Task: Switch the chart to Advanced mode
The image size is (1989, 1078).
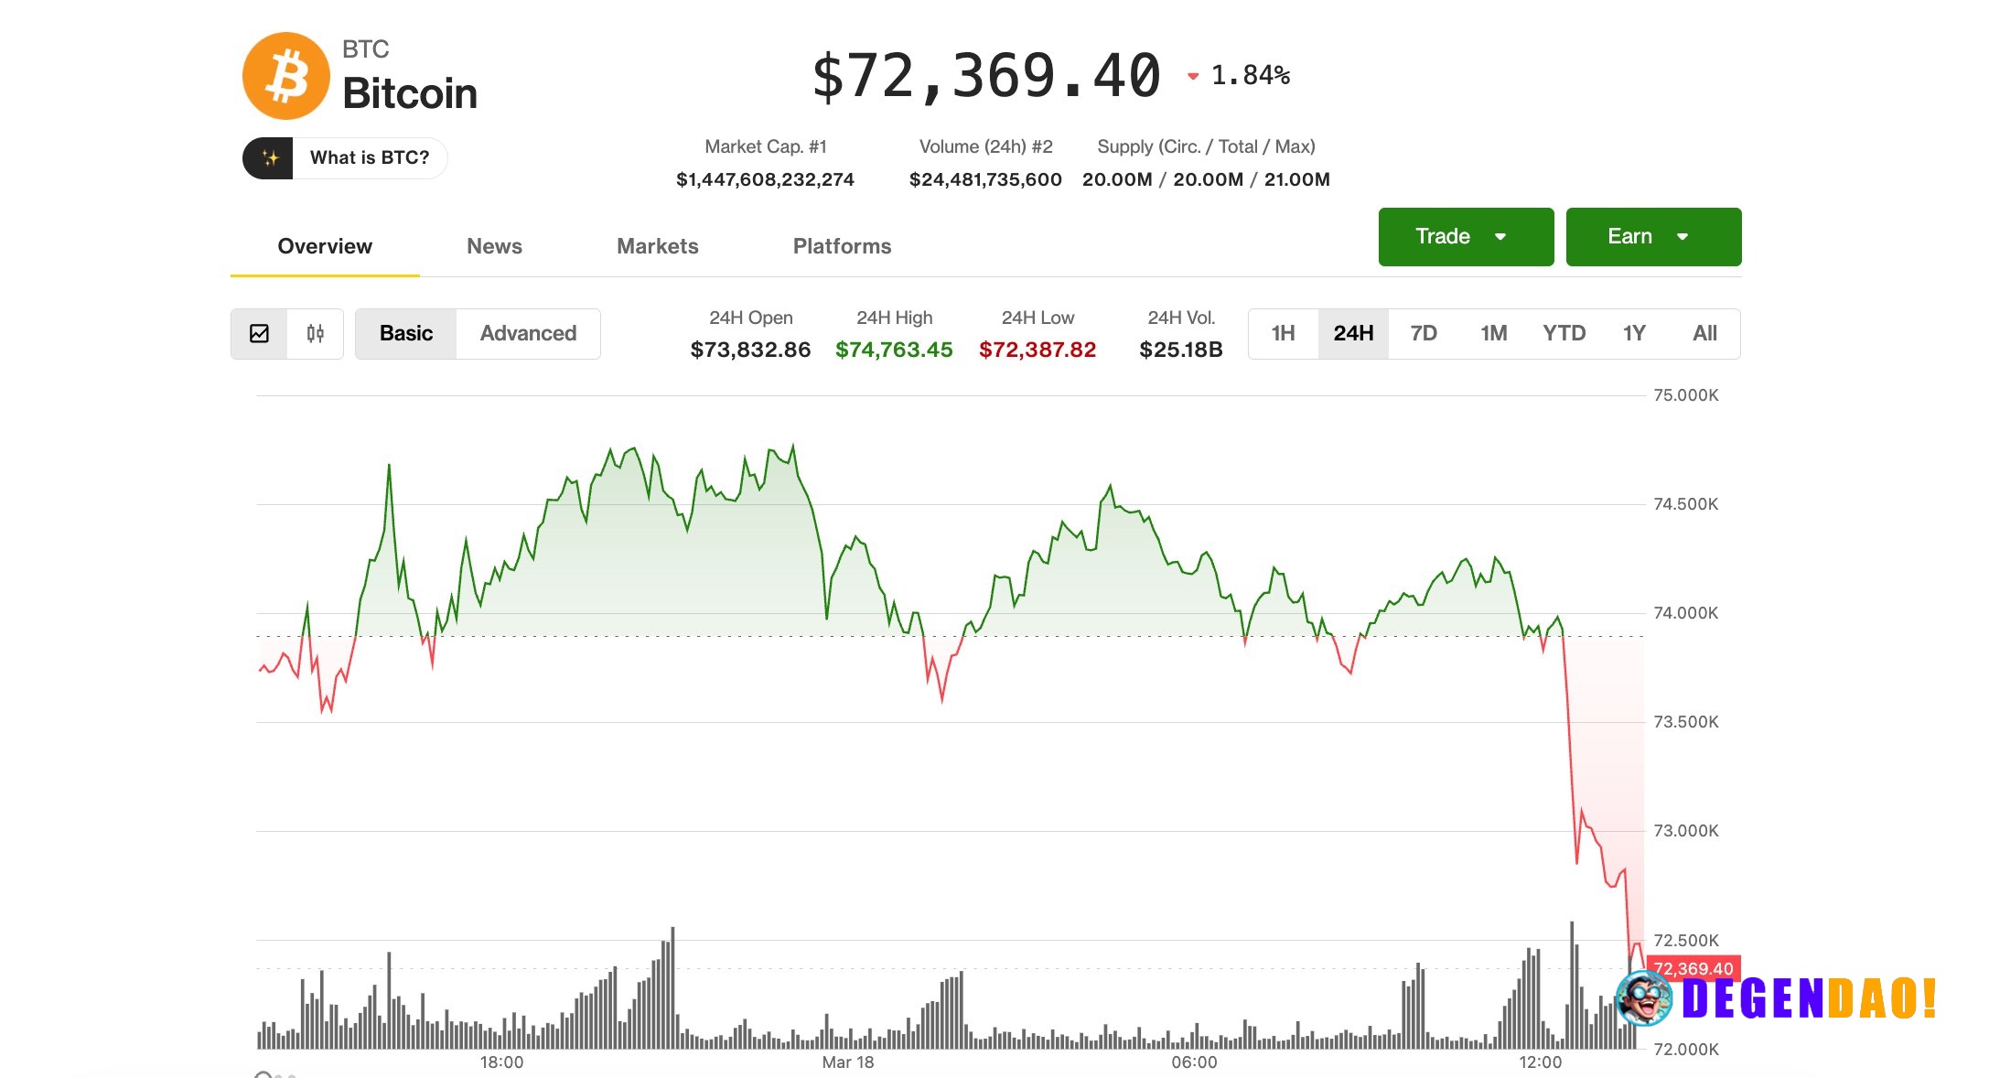Action: [x=528, y=333]
